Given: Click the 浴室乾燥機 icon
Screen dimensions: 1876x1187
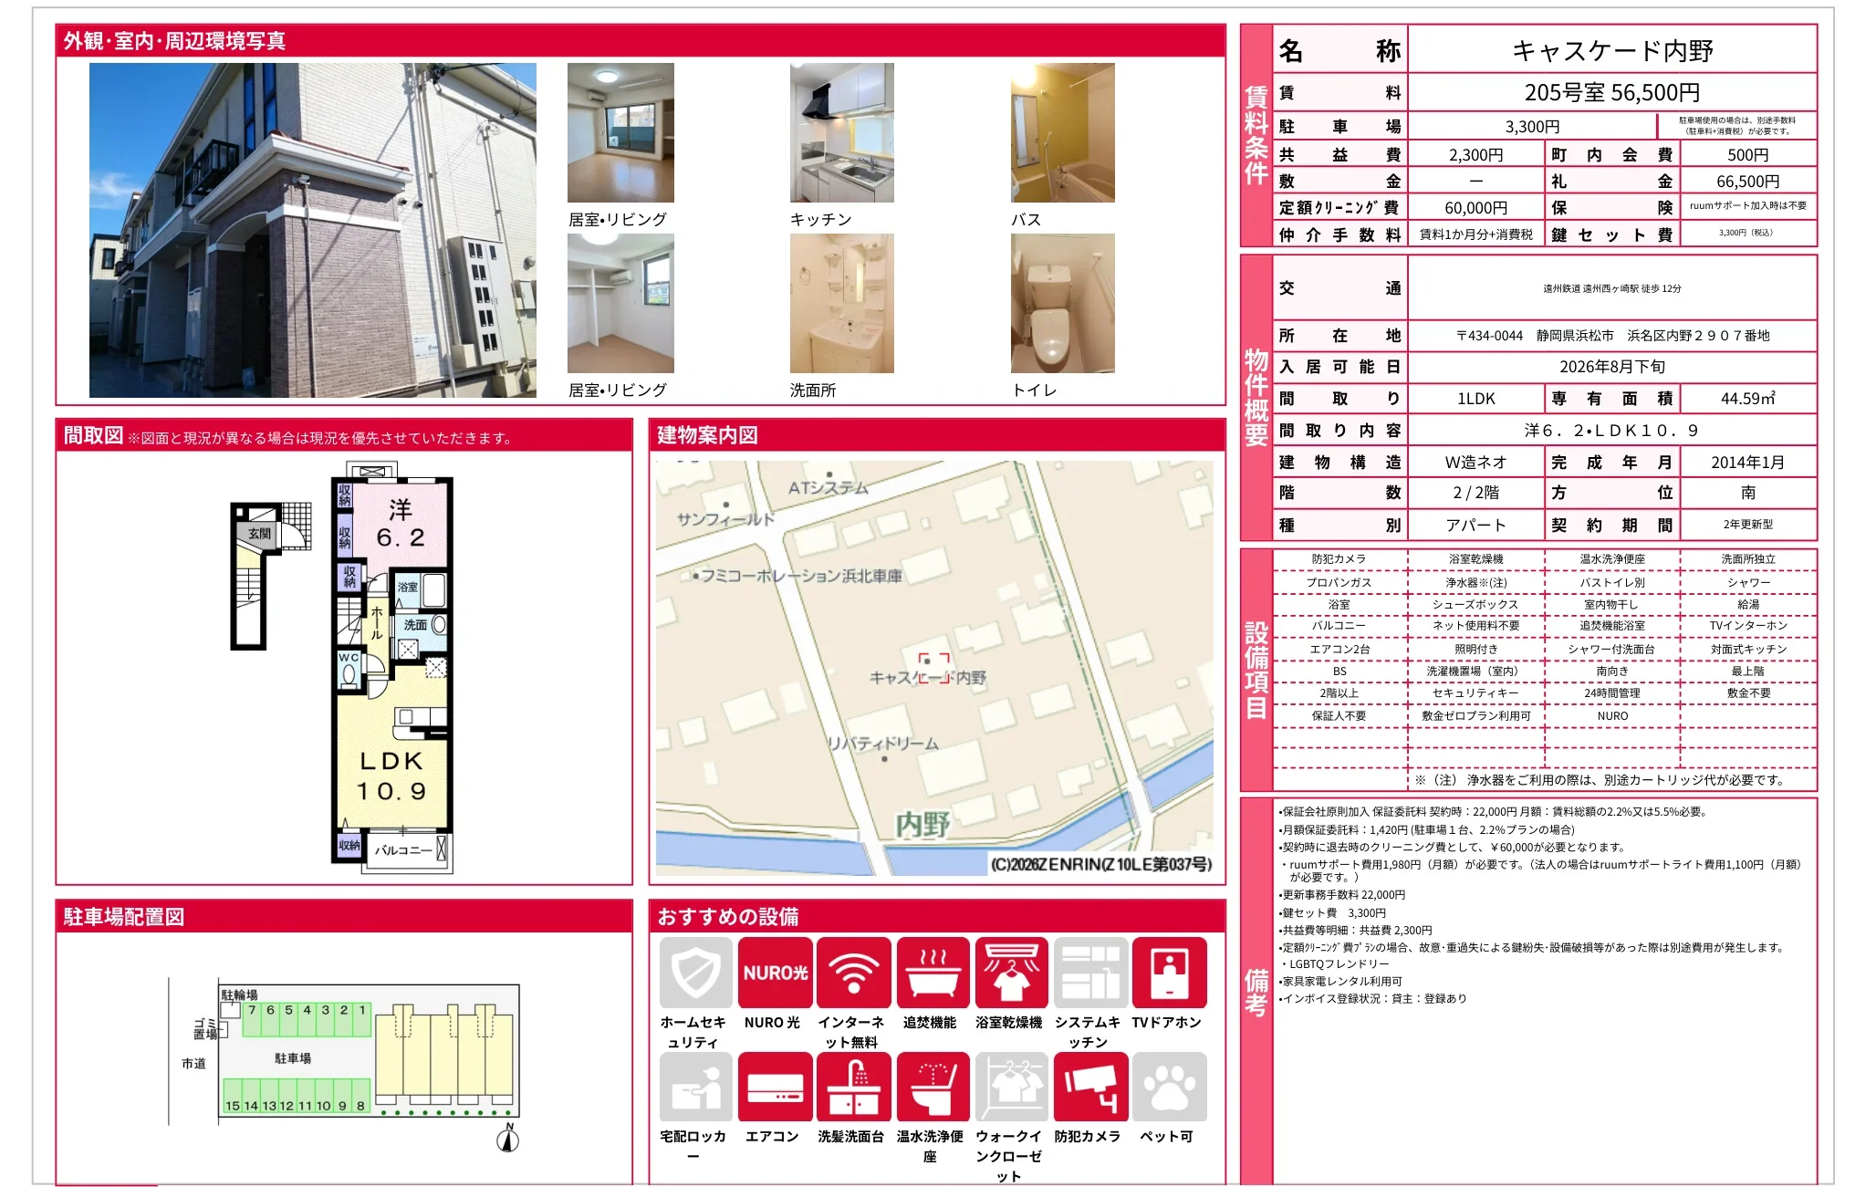Looking at the screenshot, I should (x=1011, y=973).
